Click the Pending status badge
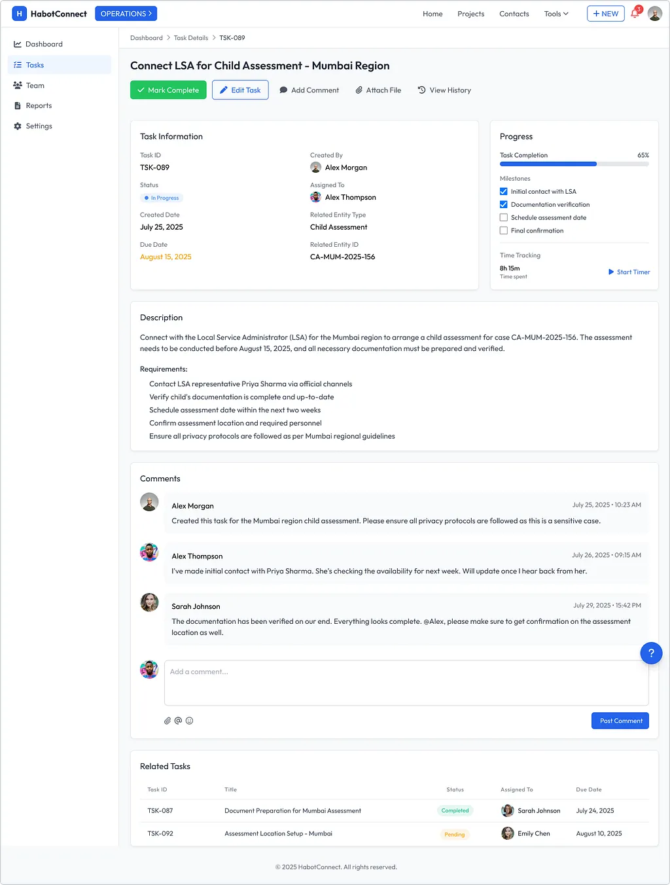 455,834
